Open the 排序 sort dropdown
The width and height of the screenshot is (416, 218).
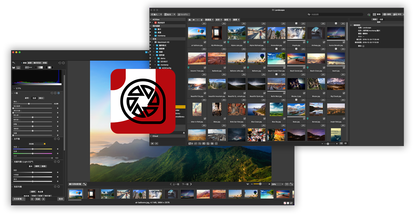pyautogui.click(x=219, y=20)
